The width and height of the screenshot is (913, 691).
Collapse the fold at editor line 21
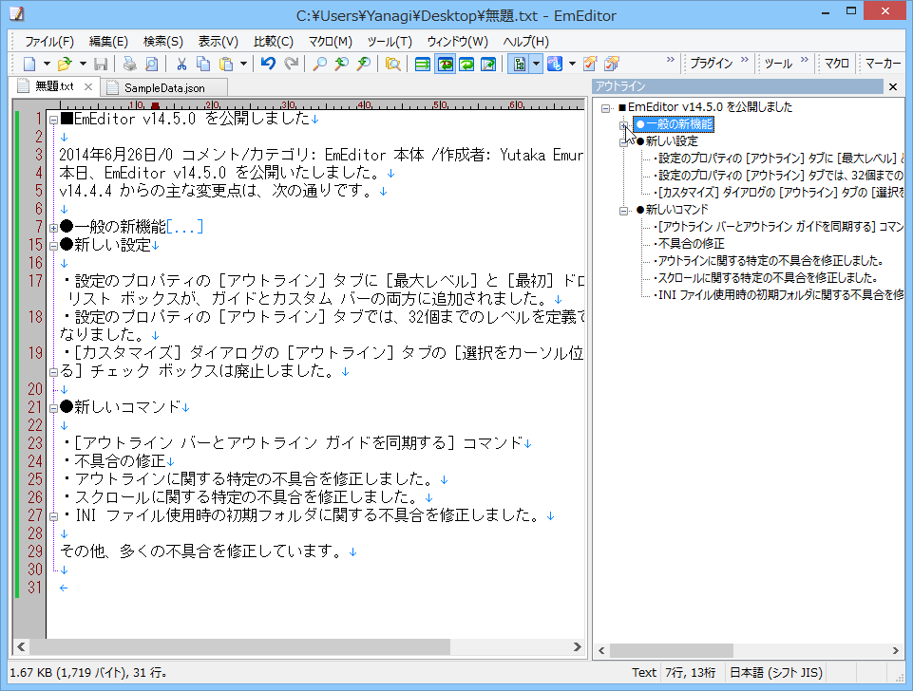tap(53, 408)
